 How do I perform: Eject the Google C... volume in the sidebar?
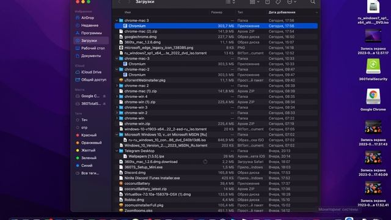[x=104, y=96]
